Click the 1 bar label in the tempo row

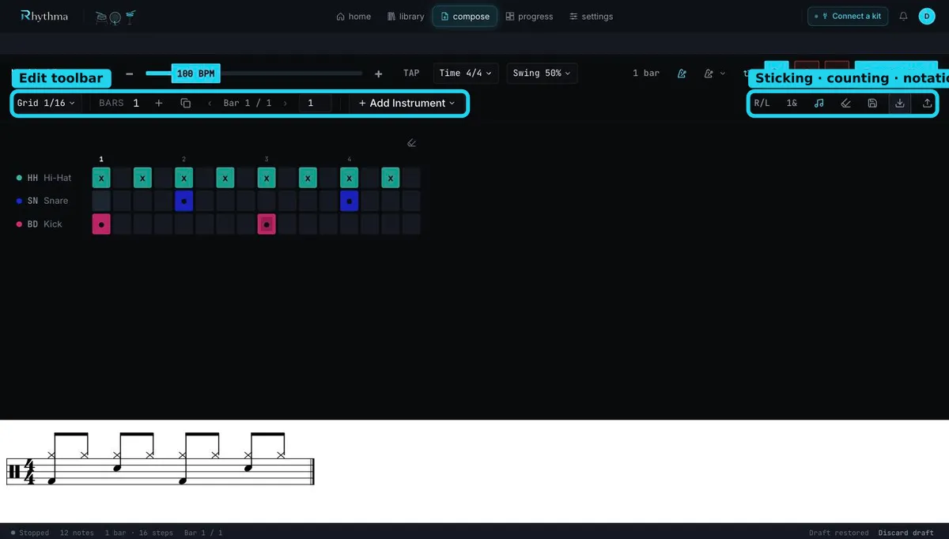coord(646,73)
